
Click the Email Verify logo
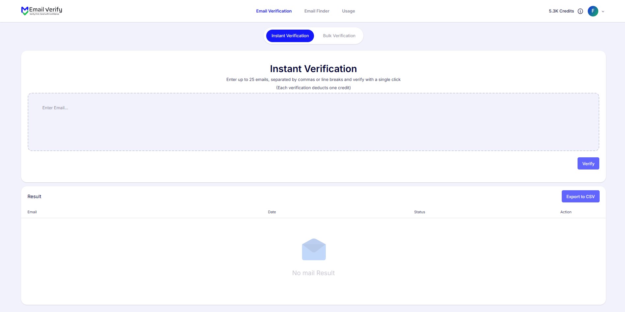click(42, 11)
